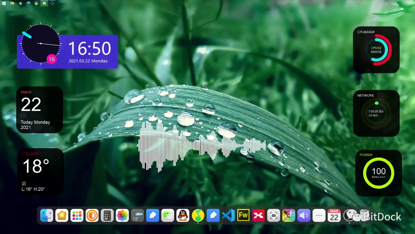415x234 pixels.
Task: Start QQ from the dock
Action: pos(183,216)
